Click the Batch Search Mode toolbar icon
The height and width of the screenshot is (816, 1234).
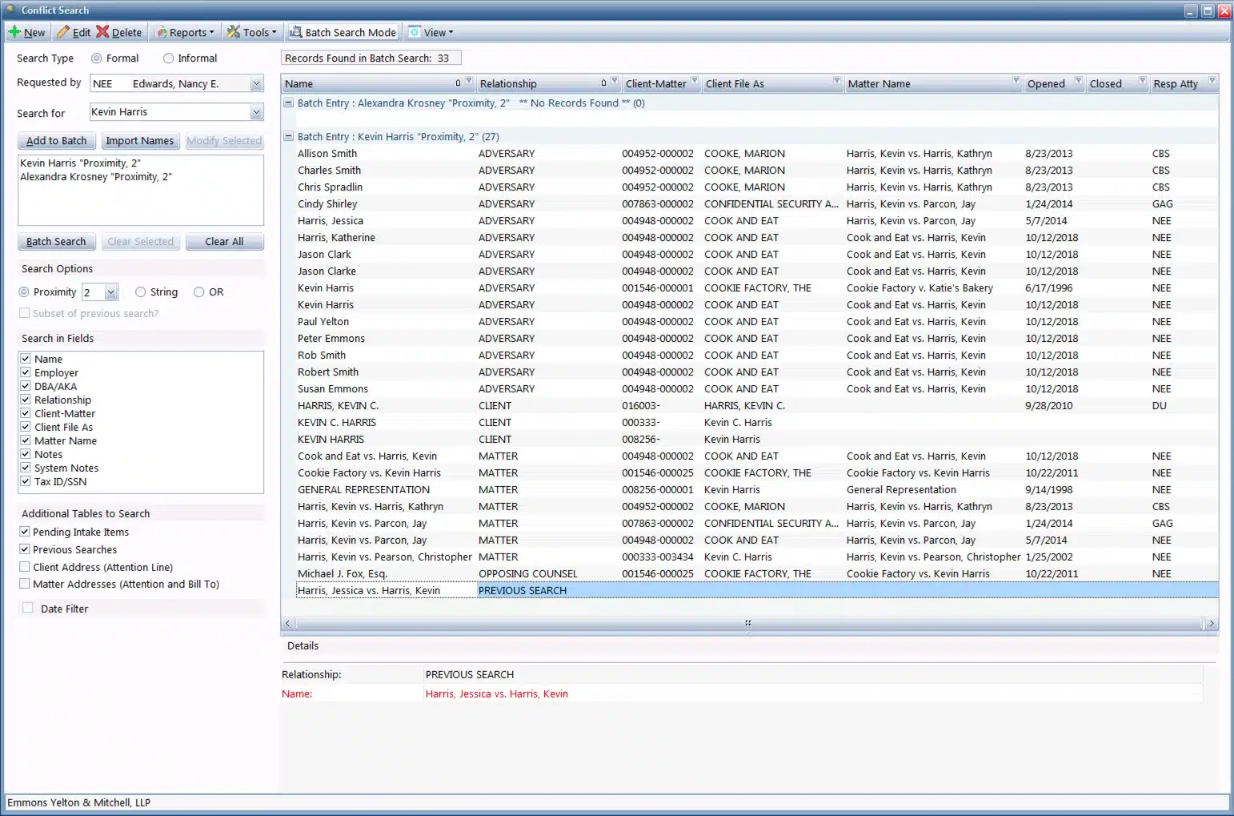296,32
